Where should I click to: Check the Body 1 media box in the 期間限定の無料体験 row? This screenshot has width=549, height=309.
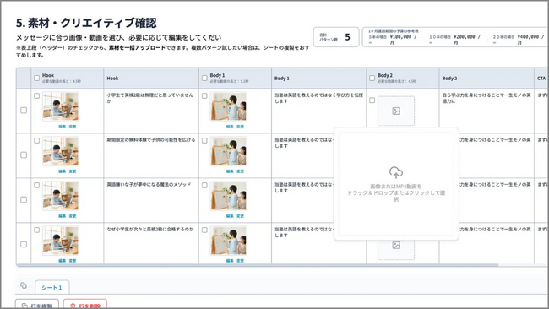coord(204,141)
